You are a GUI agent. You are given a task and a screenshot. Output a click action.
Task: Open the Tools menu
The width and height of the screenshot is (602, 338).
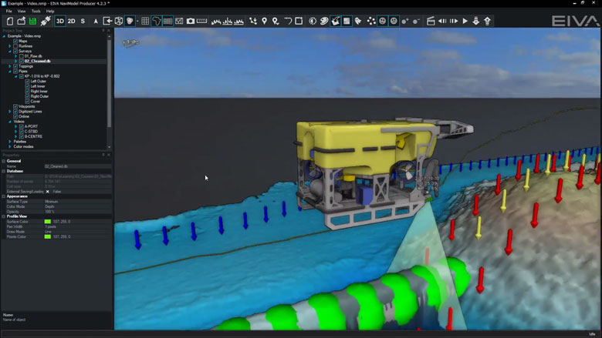pos(36,11)
